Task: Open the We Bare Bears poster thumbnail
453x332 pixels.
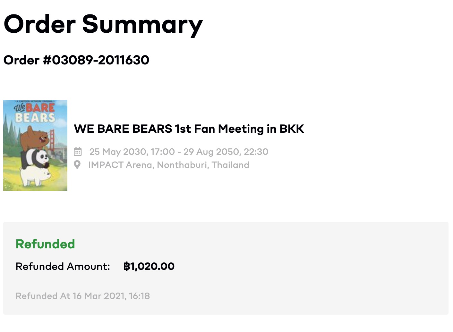Action: coord(35,145)
